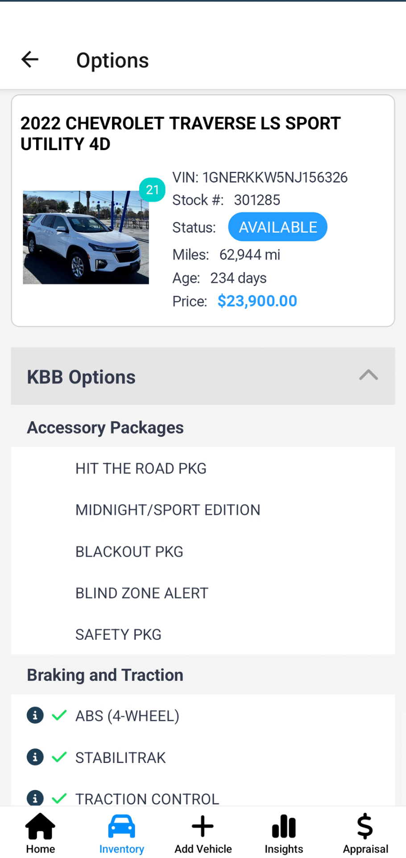The width and height of the screenshot is (406, 858).
Task: Open the Traverse vehicle photo thumbnail
Action: pos(86,237)
